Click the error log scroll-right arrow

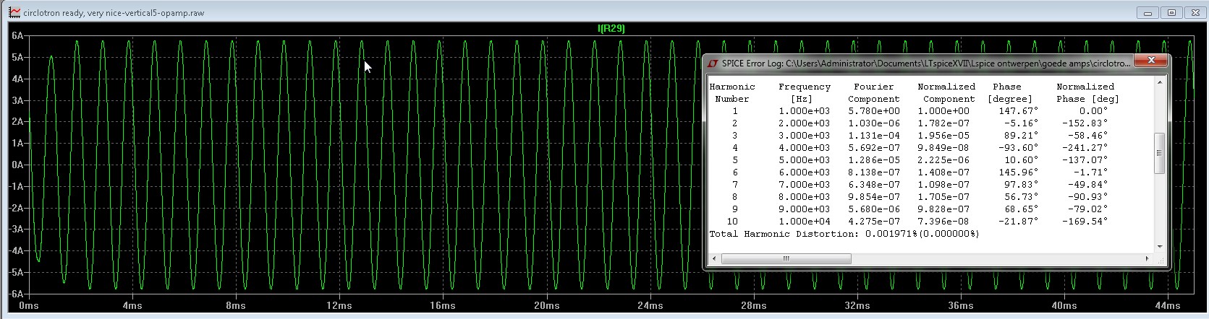pyautogui.click(x=1147, y=258)
